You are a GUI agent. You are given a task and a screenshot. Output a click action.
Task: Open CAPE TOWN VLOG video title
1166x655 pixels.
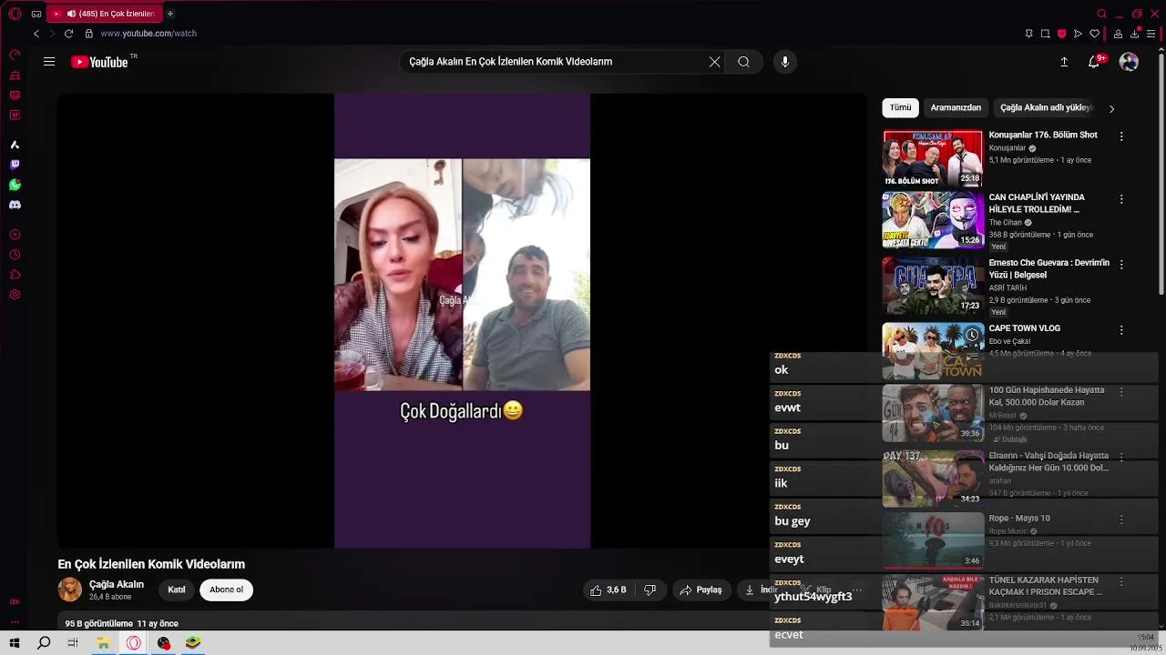[1025, 328]
